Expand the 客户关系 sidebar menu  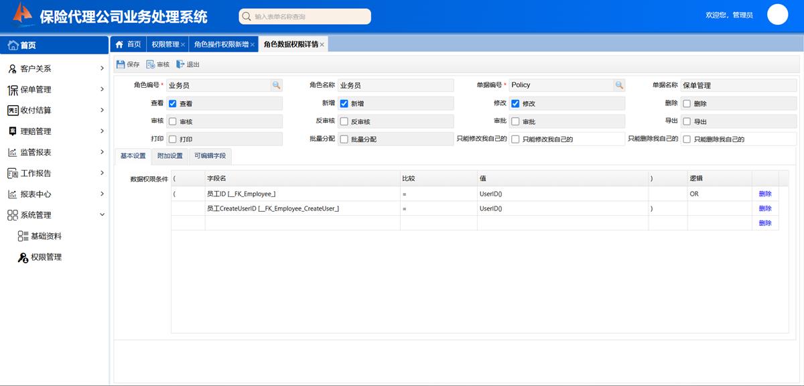102,68
